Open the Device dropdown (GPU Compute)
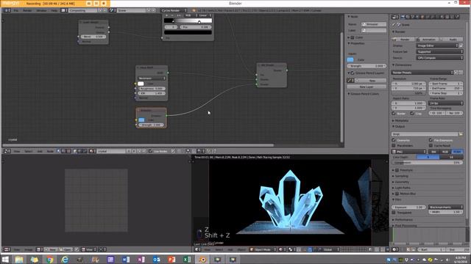This screenshot has width=471, height=264. pos(440,58)
